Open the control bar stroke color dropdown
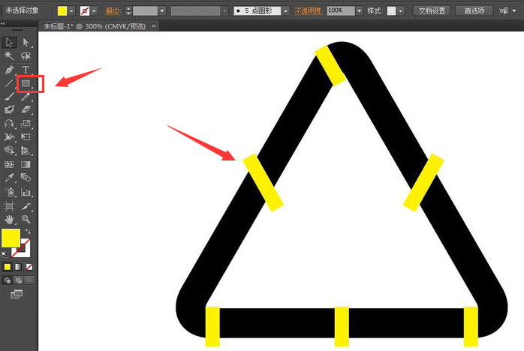Image resolution: width=524 pixels, height=351 pixels. click(x=95, y=11)
